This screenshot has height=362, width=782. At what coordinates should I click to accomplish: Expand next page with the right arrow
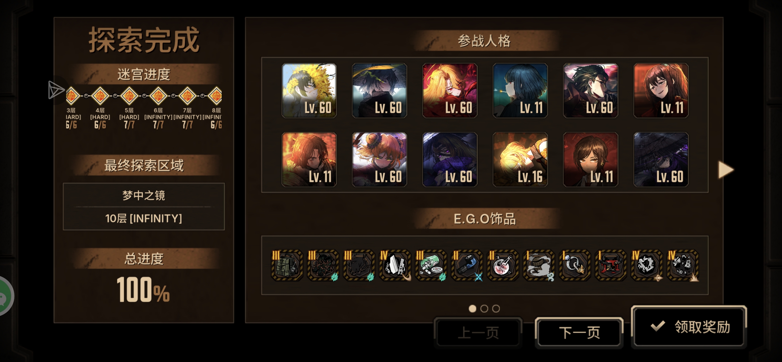coord(726,170)
